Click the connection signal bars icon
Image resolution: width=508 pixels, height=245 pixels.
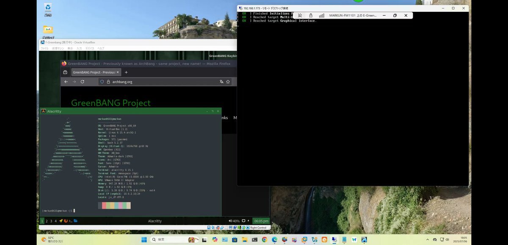coord(321,15)
